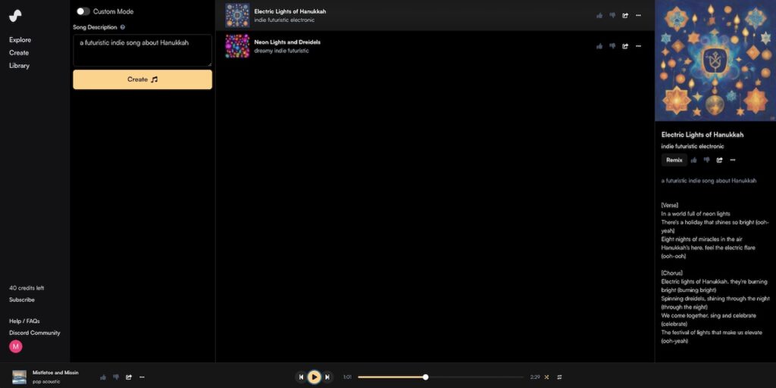Screen dimensions: 776x388
Task: Click the Song Description text field
Action: (x=142, y=50)
